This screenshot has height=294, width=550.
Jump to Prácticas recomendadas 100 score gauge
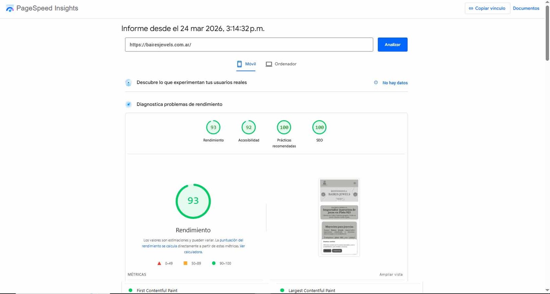coord(284,128)
